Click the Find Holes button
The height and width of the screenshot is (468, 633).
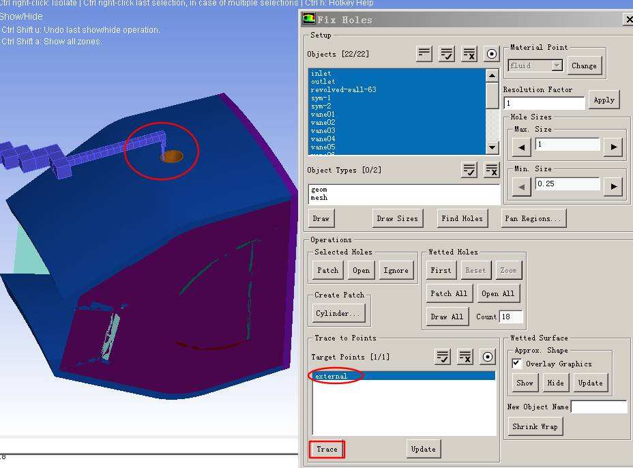pyautogui.click(x=462, y=218)
